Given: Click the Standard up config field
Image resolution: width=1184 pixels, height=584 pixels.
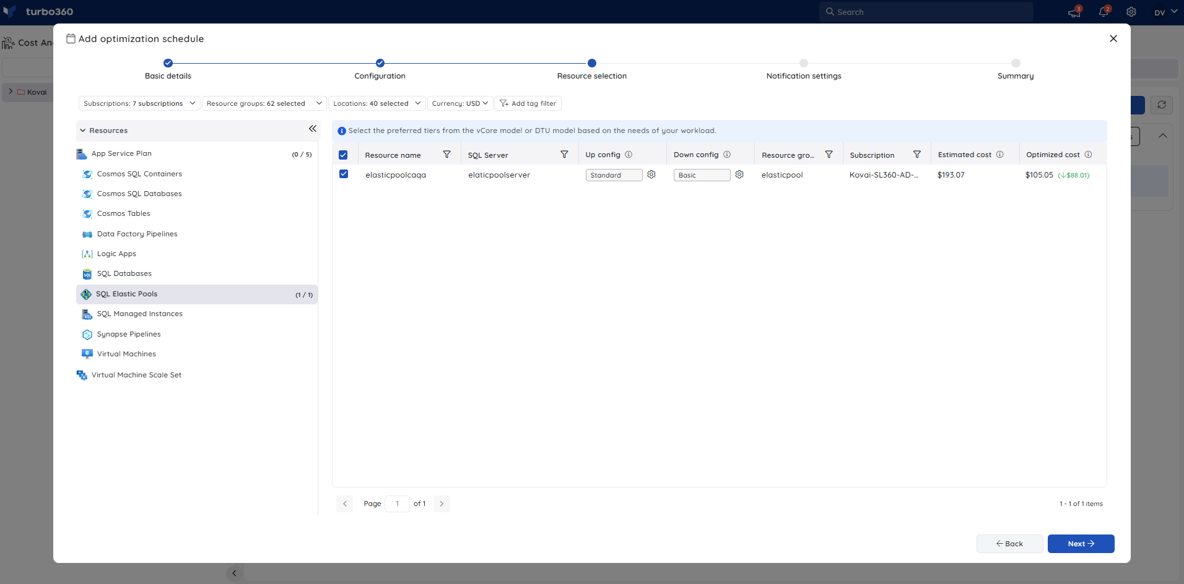Looking at the screenshot, I should [x=614, y=175].
